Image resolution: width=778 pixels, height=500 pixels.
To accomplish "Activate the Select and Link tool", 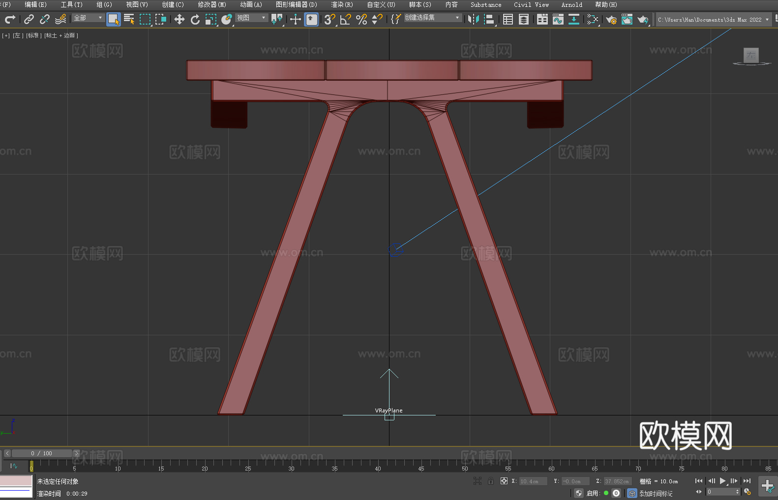I will [x=29, y=19].
